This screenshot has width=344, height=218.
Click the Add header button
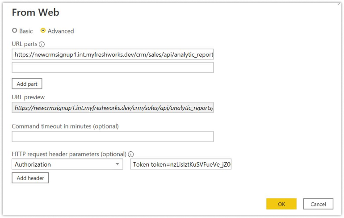pos(30,178)
